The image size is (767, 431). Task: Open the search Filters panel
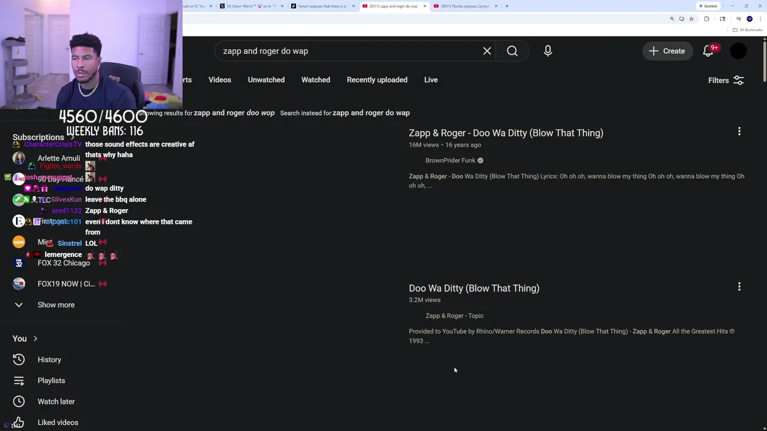tap(726, 80)
